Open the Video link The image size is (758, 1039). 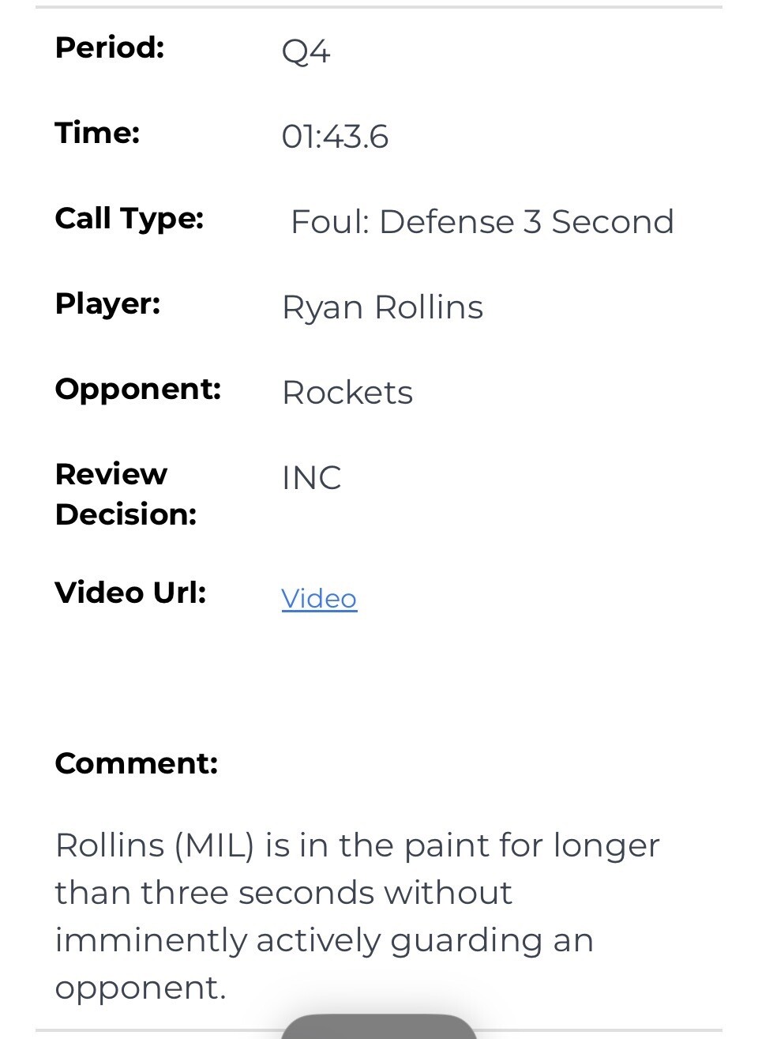[x=319, y=599]
